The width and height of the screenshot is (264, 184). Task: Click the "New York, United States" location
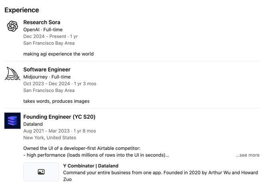tap(50, 137)
